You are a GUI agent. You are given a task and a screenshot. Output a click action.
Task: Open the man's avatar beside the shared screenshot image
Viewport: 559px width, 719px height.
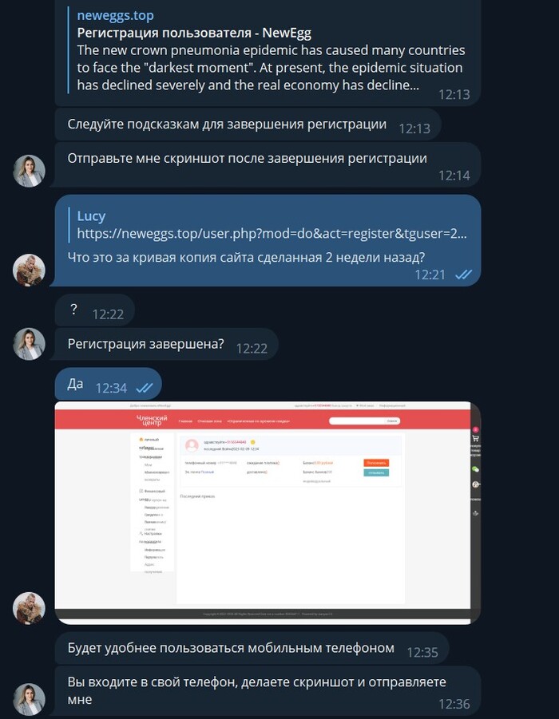(29, 608)
